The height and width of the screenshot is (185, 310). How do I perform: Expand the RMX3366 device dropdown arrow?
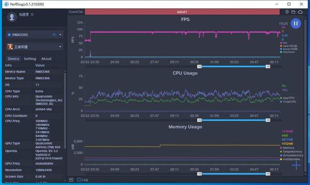pyautogui.click(x=60, y=35)
